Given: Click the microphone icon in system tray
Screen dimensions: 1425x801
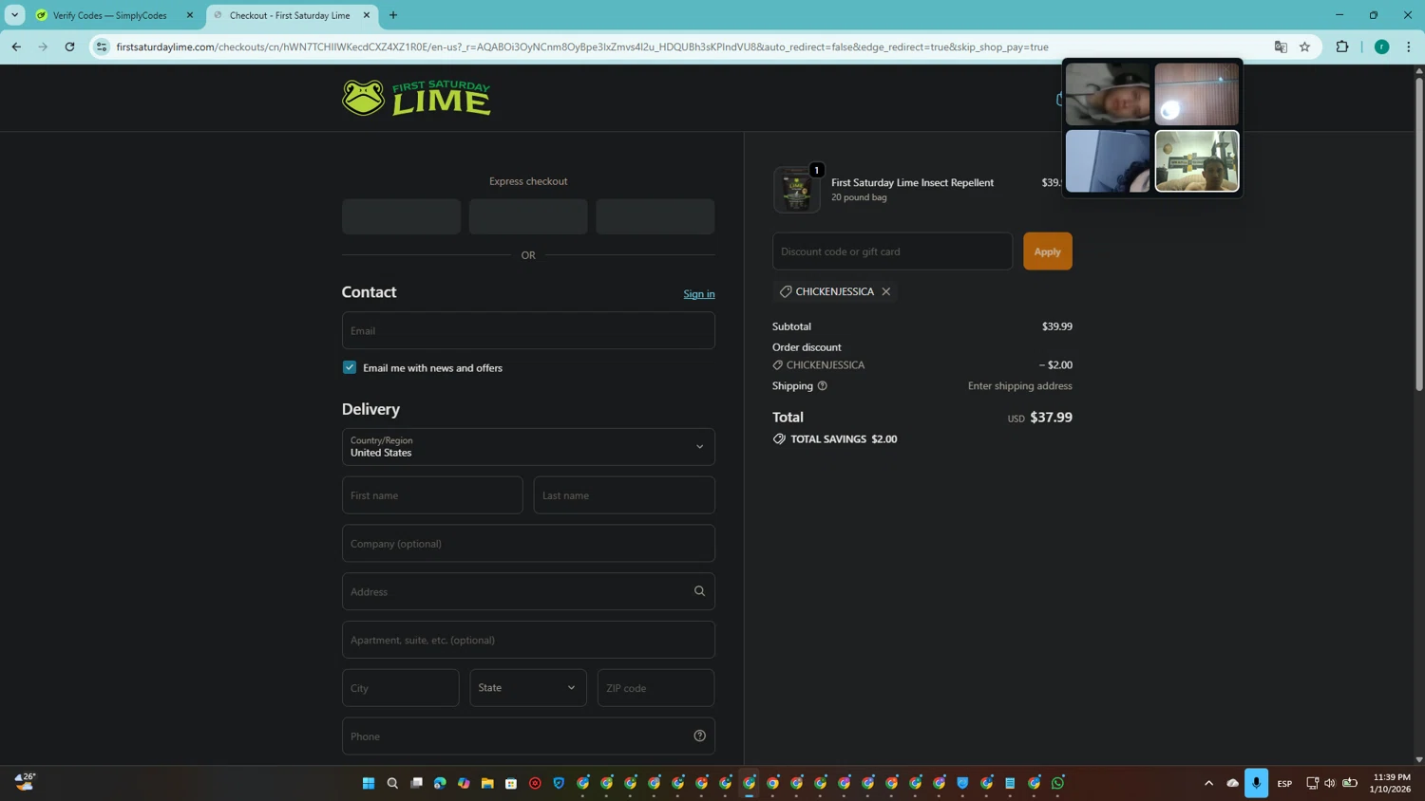Looking at the screenshot, I should pyautogui.click(x=1256, y=783).
